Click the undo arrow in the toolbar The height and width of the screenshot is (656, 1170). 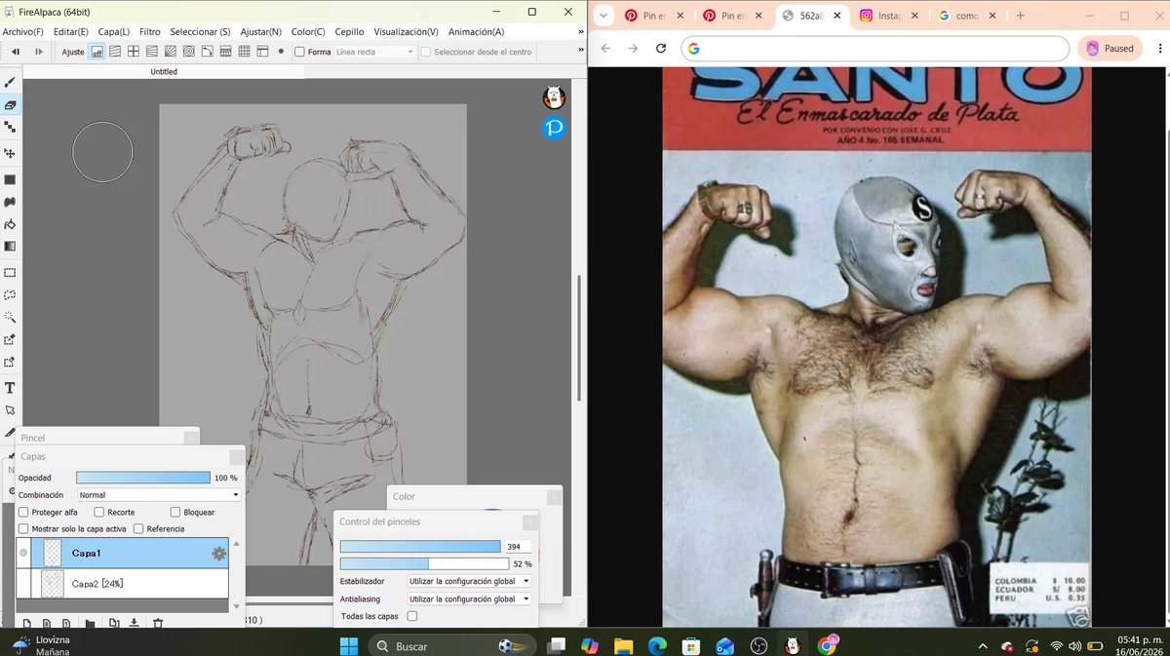click(x=16, y=52)
